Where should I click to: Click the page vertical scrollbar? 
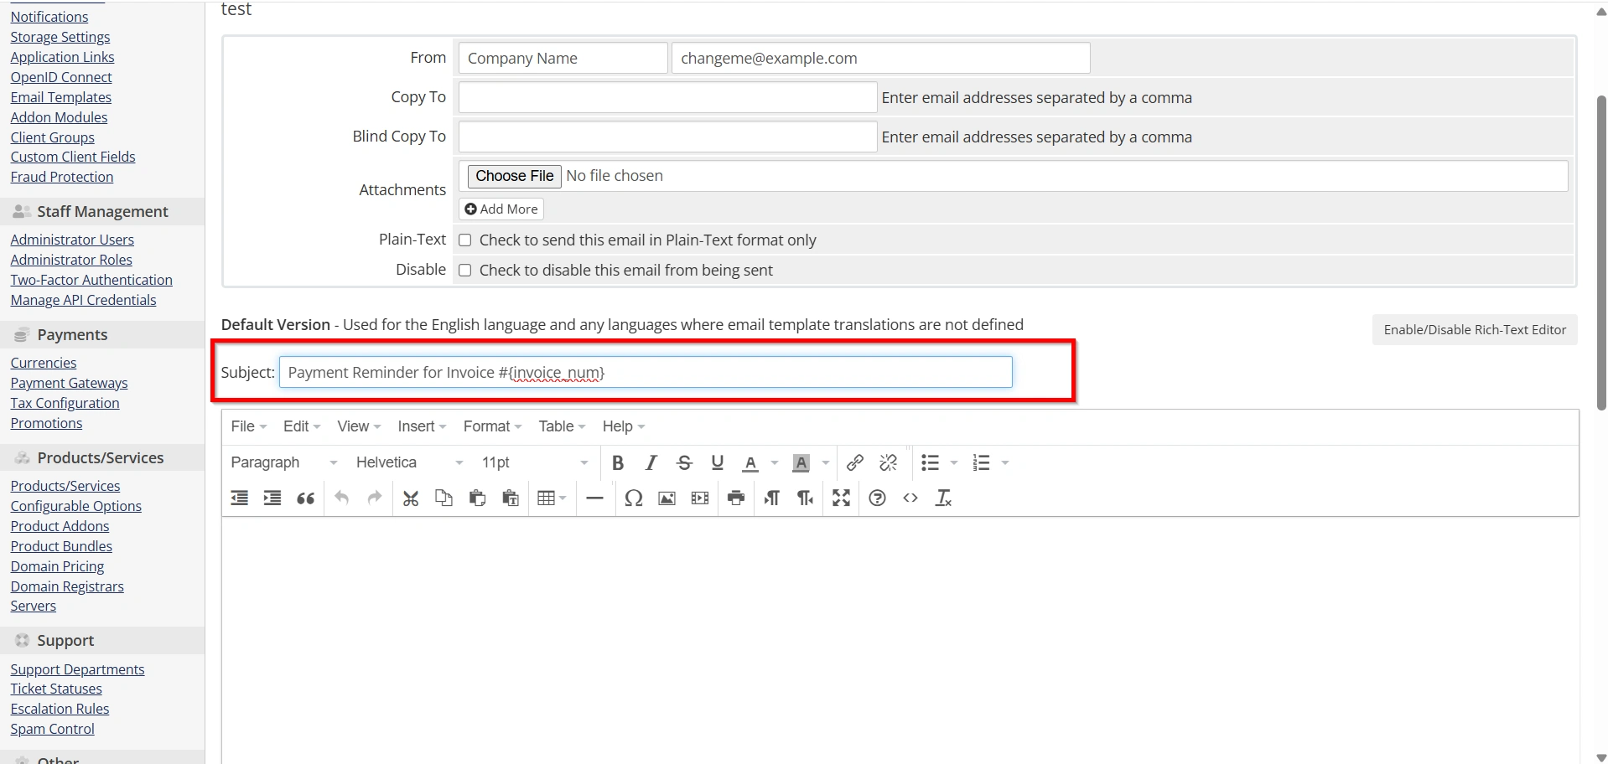tap(1601, 251)
